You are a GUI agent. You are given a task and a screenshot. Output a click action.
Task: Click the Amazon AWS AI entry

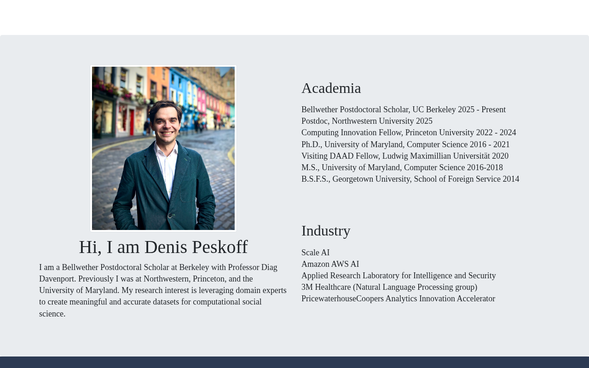point(330,264)
